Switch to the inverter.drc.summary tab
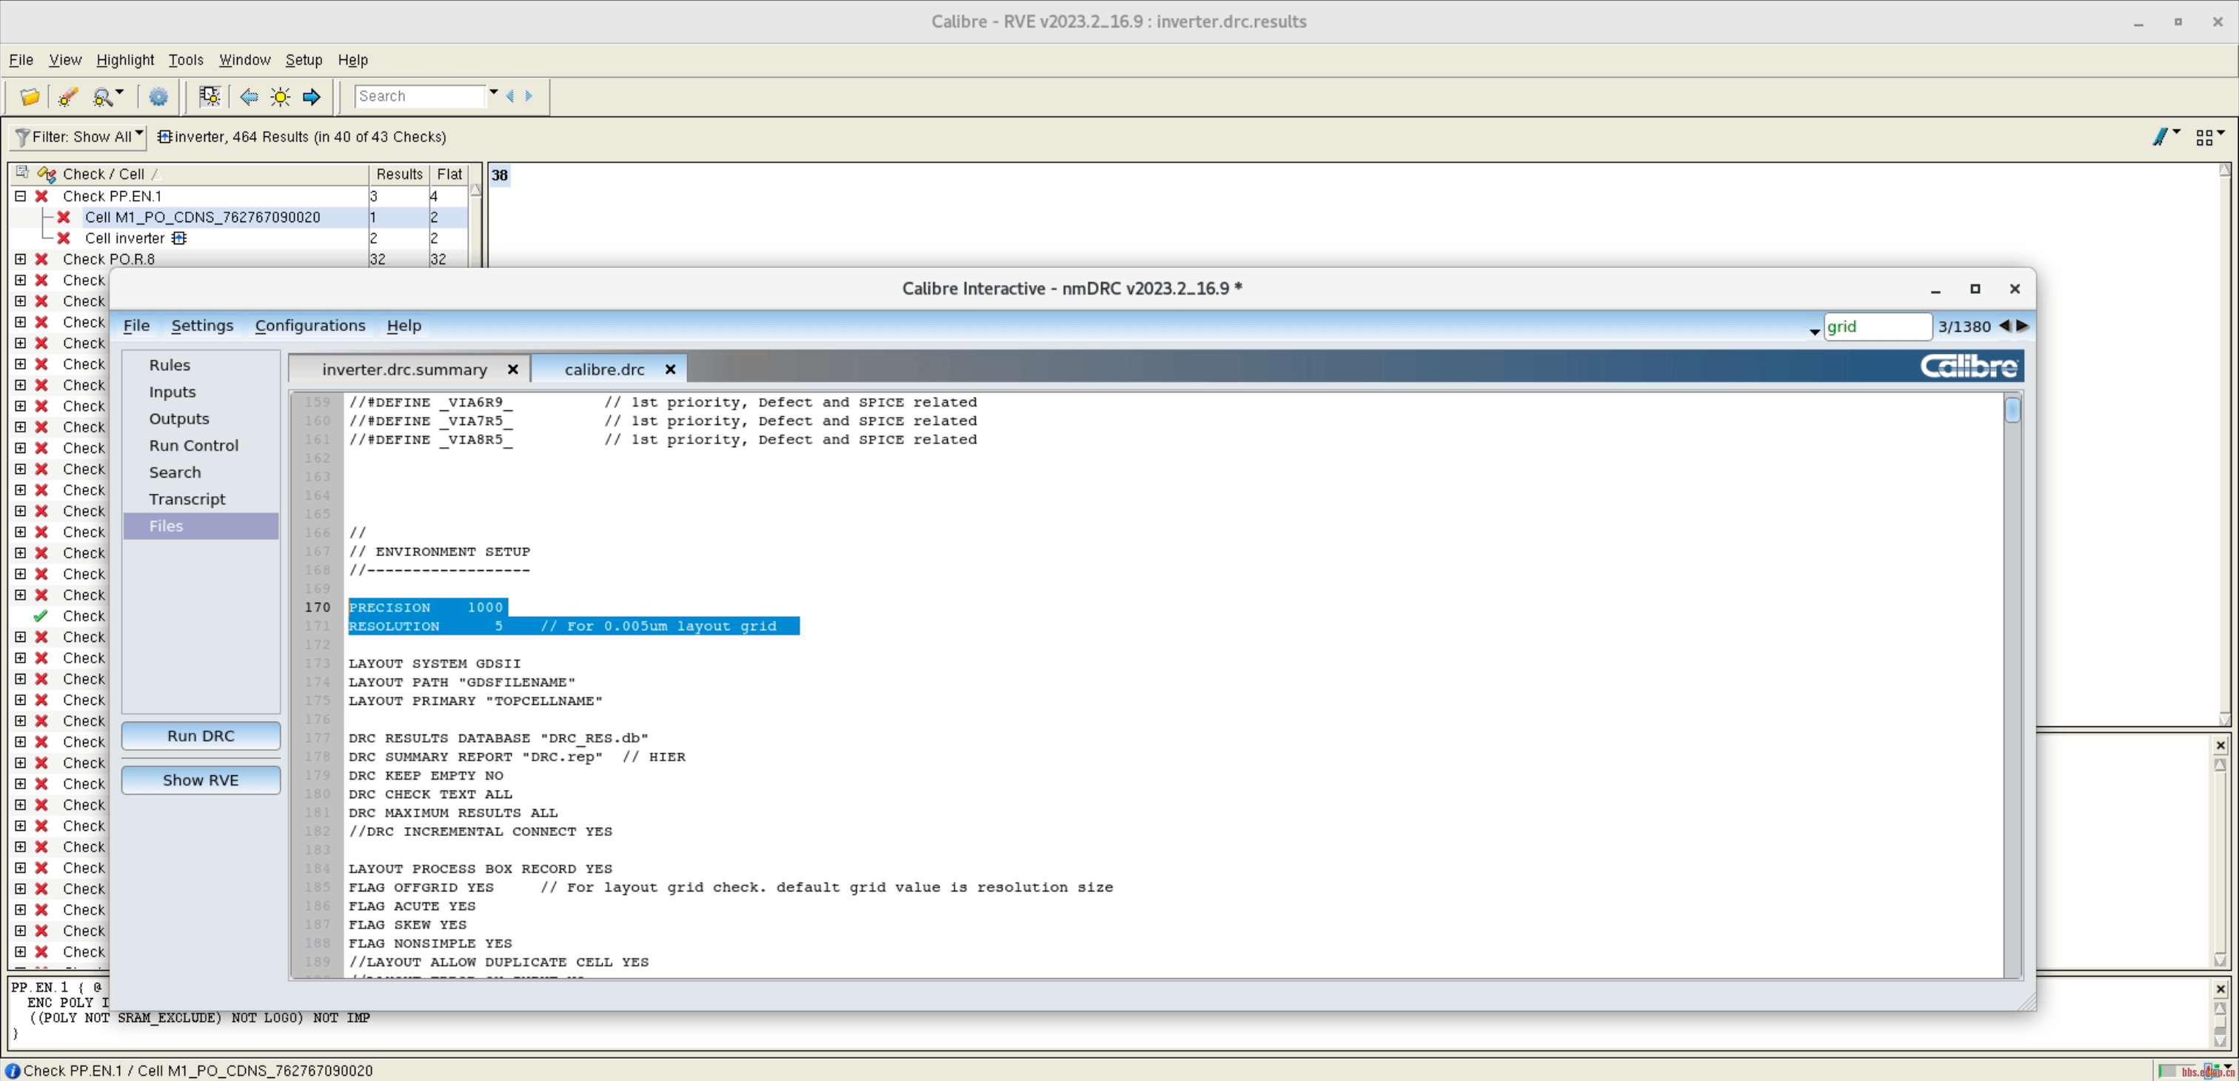The image size is (2239, 1081). click(404, 369)
